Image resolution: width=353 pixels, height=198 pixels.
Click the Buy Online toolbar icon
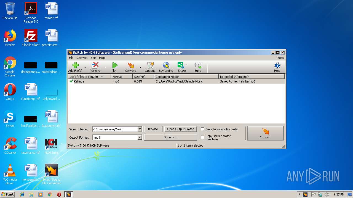coord(166,67)
